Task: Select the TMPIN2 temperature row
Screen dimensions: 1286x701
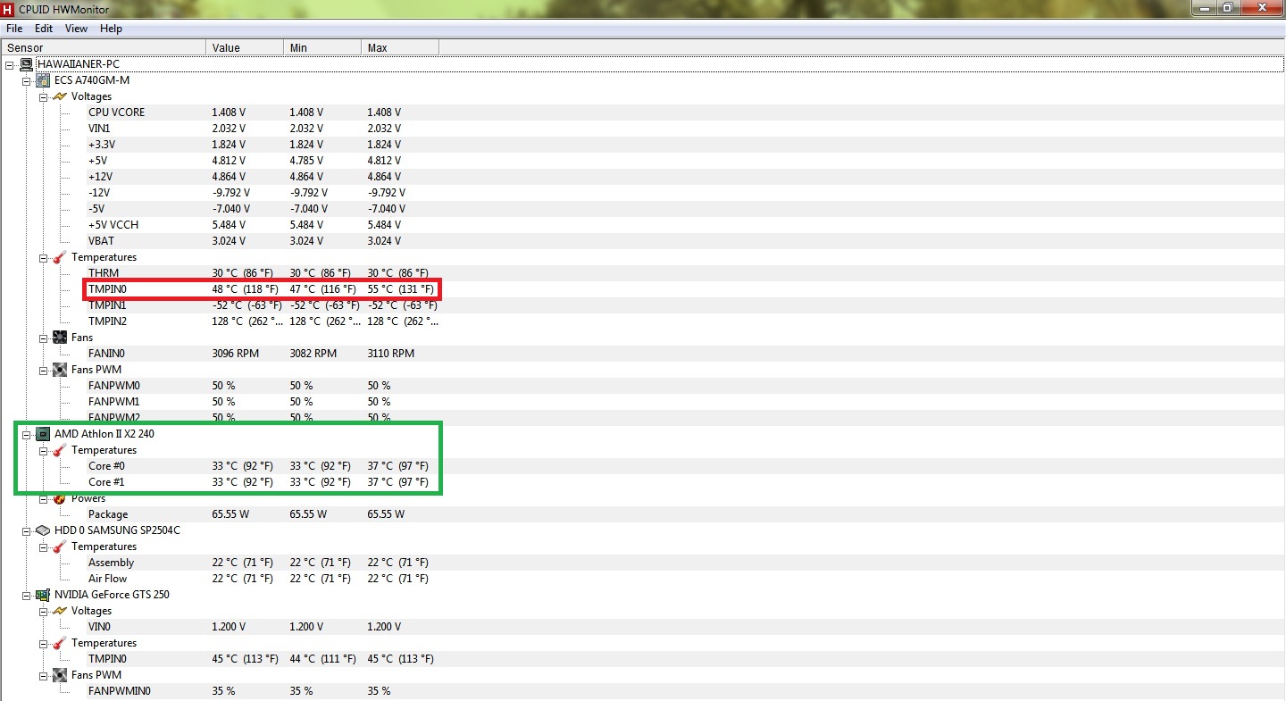Action: pos(684,321)
